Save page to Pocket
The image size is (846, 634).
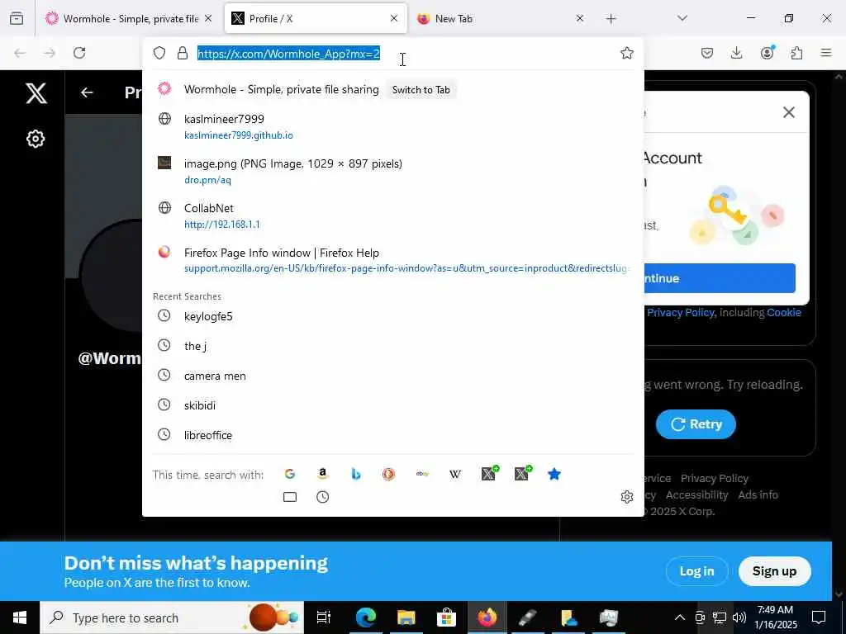click(707, 53)
